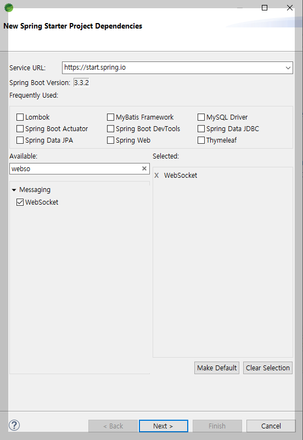Click the Next > button
303x440 pixels.
[x=164, y=426]
